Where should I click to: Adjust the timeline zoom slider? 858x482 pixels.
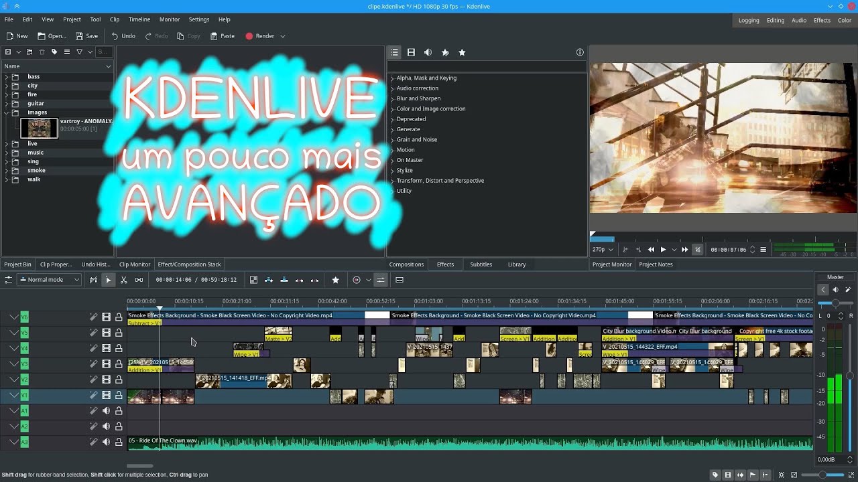coord(822,475)
